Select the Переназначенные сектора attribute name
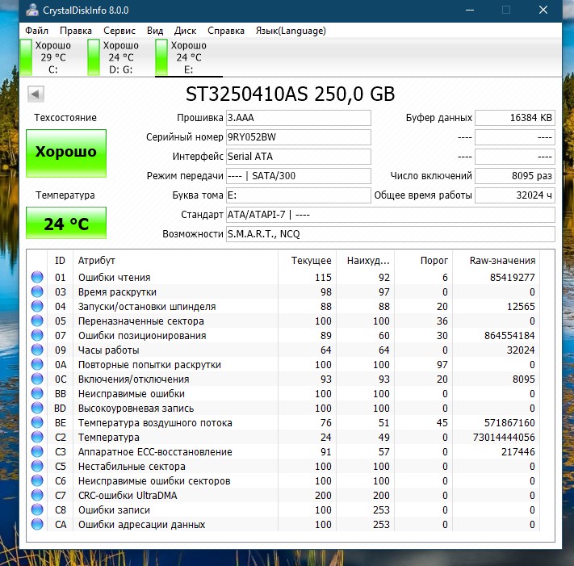The height and width of the screenshot is (566, 574). (x=141, y=321)
